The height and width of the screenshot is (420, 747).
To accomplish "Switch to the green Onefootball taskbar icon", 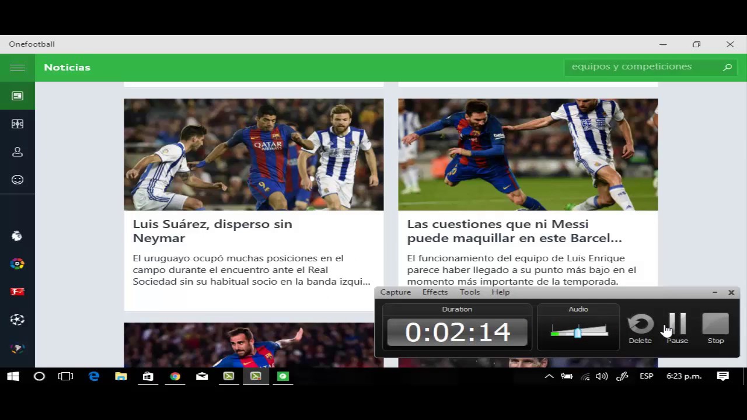I will tap(283, 376).
